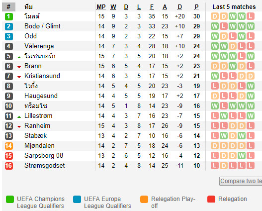Click Bodø / Glimt's first W result badge
Viewport: 262px width, 211px height.
(x=215, y=26)
